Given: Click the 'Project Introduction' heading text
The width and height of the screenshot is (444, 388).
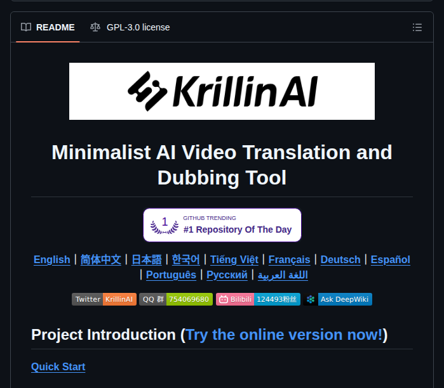Looking at the screenshot, I should pos(104,335).
